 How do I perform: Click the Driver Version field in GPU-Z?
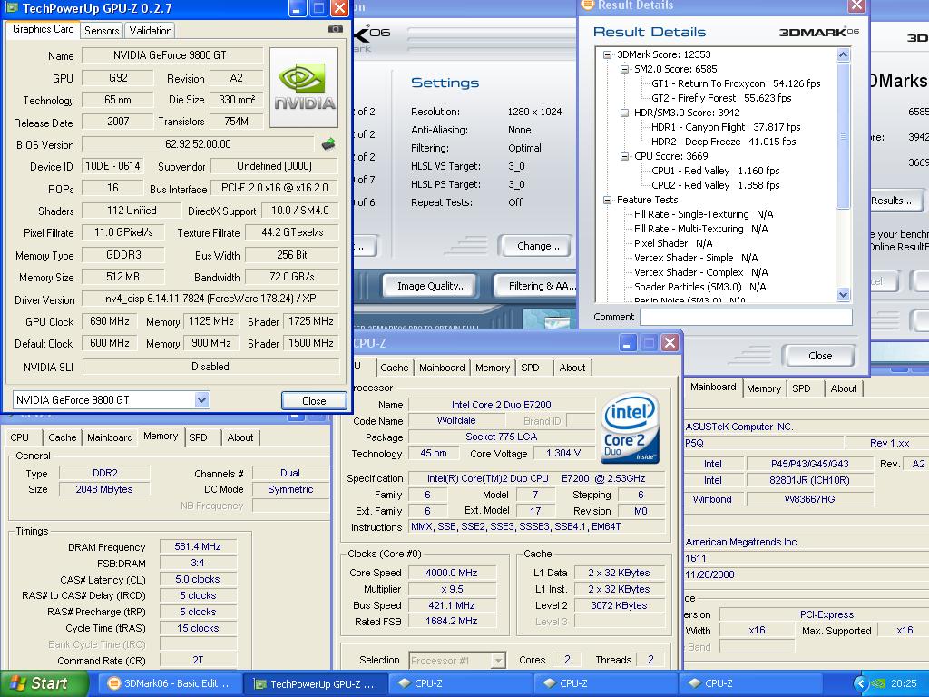tap(210, 299)
